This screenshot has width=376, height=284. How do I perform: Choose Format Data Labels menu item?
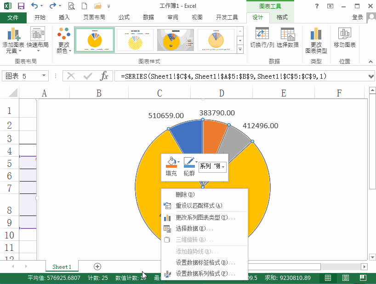coord(205,262)
